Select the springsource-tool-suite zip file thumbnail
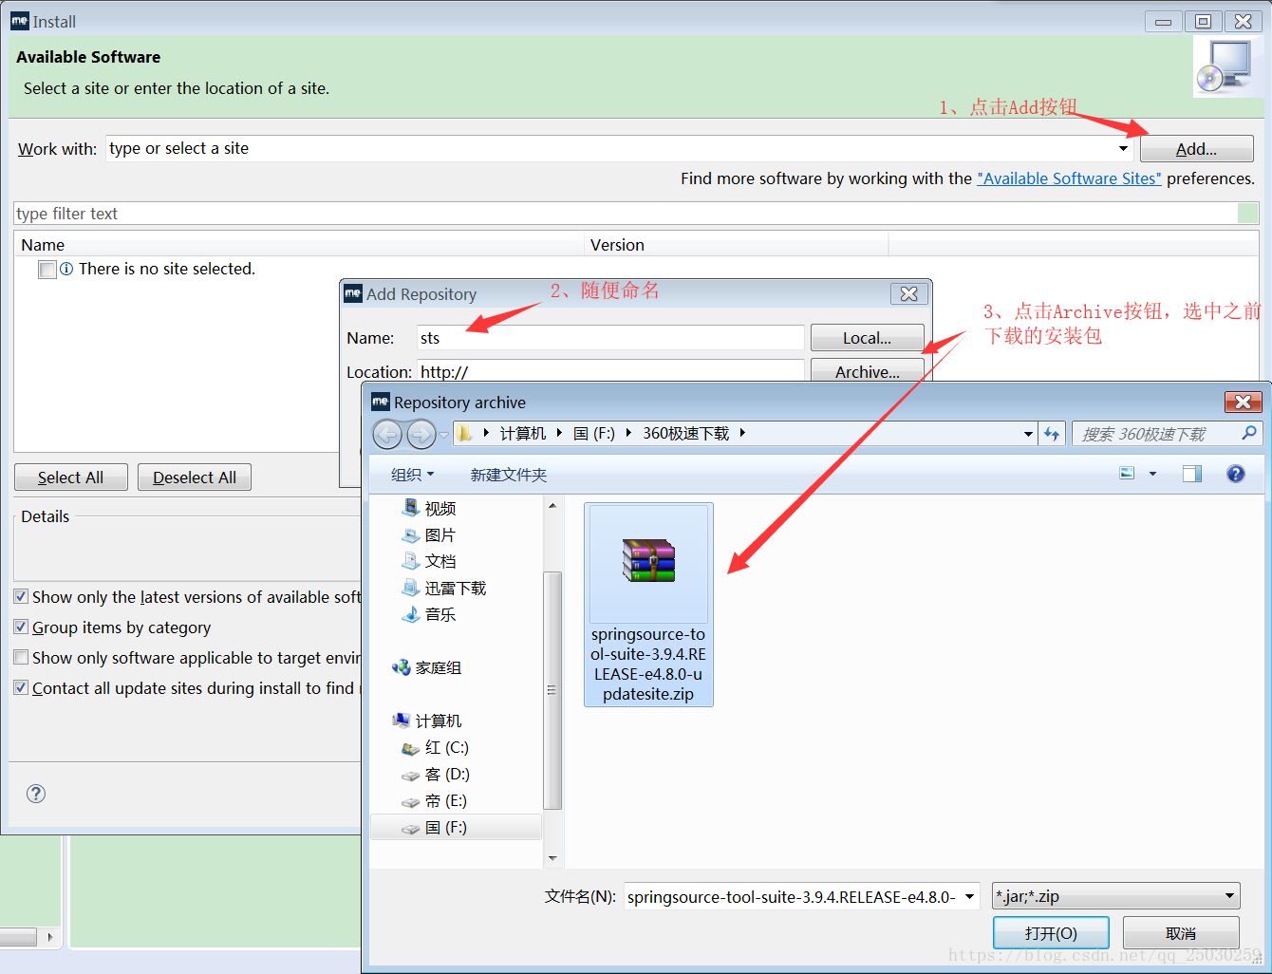Image resolution: width=1272 pixels, height=974 pixels. click(648, 604)
